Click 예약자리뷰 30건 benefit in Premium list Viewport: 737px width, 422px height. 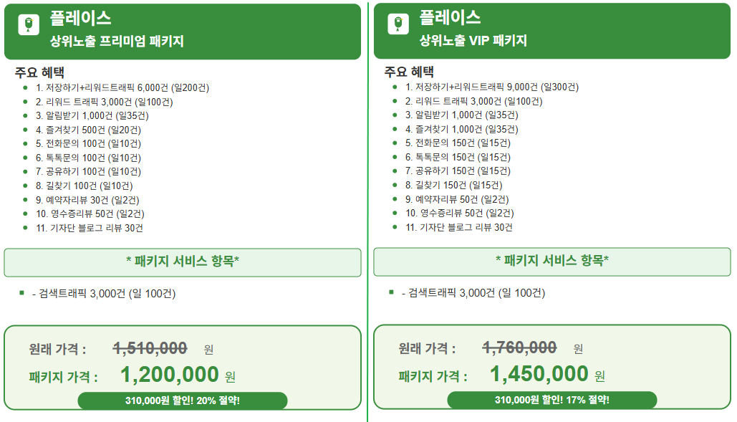(x=87, y=200)
